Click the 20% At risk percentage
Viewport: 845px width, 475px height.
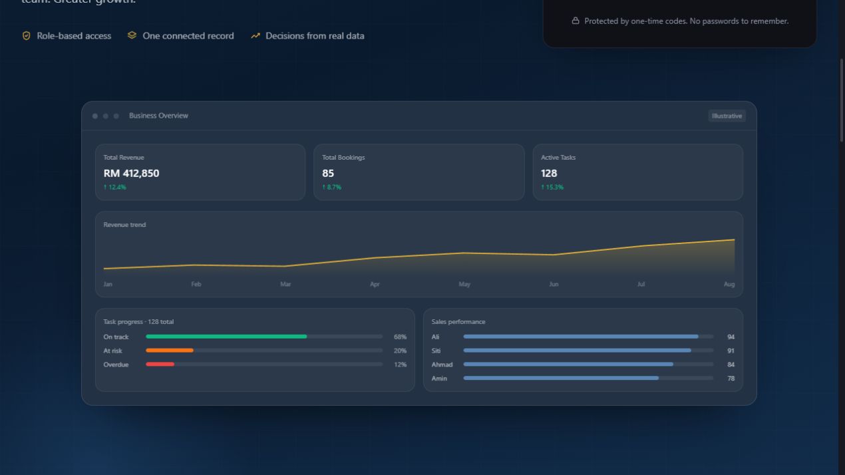click(x=400, y=351)
